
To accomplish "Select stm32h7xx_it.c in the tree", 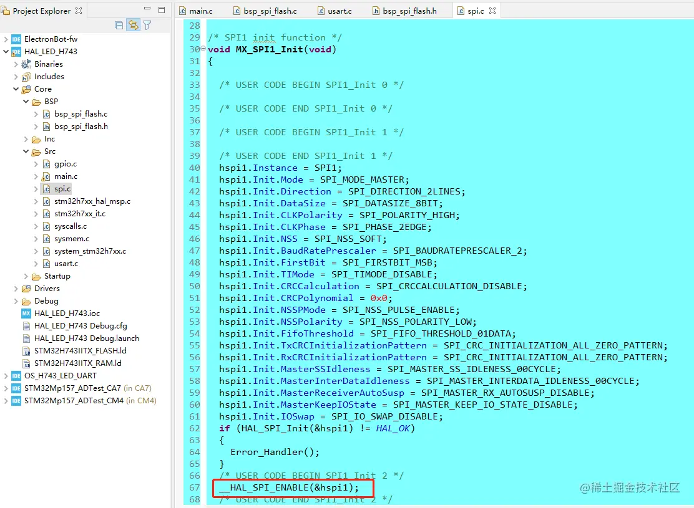I will click(x=80, y=214).
